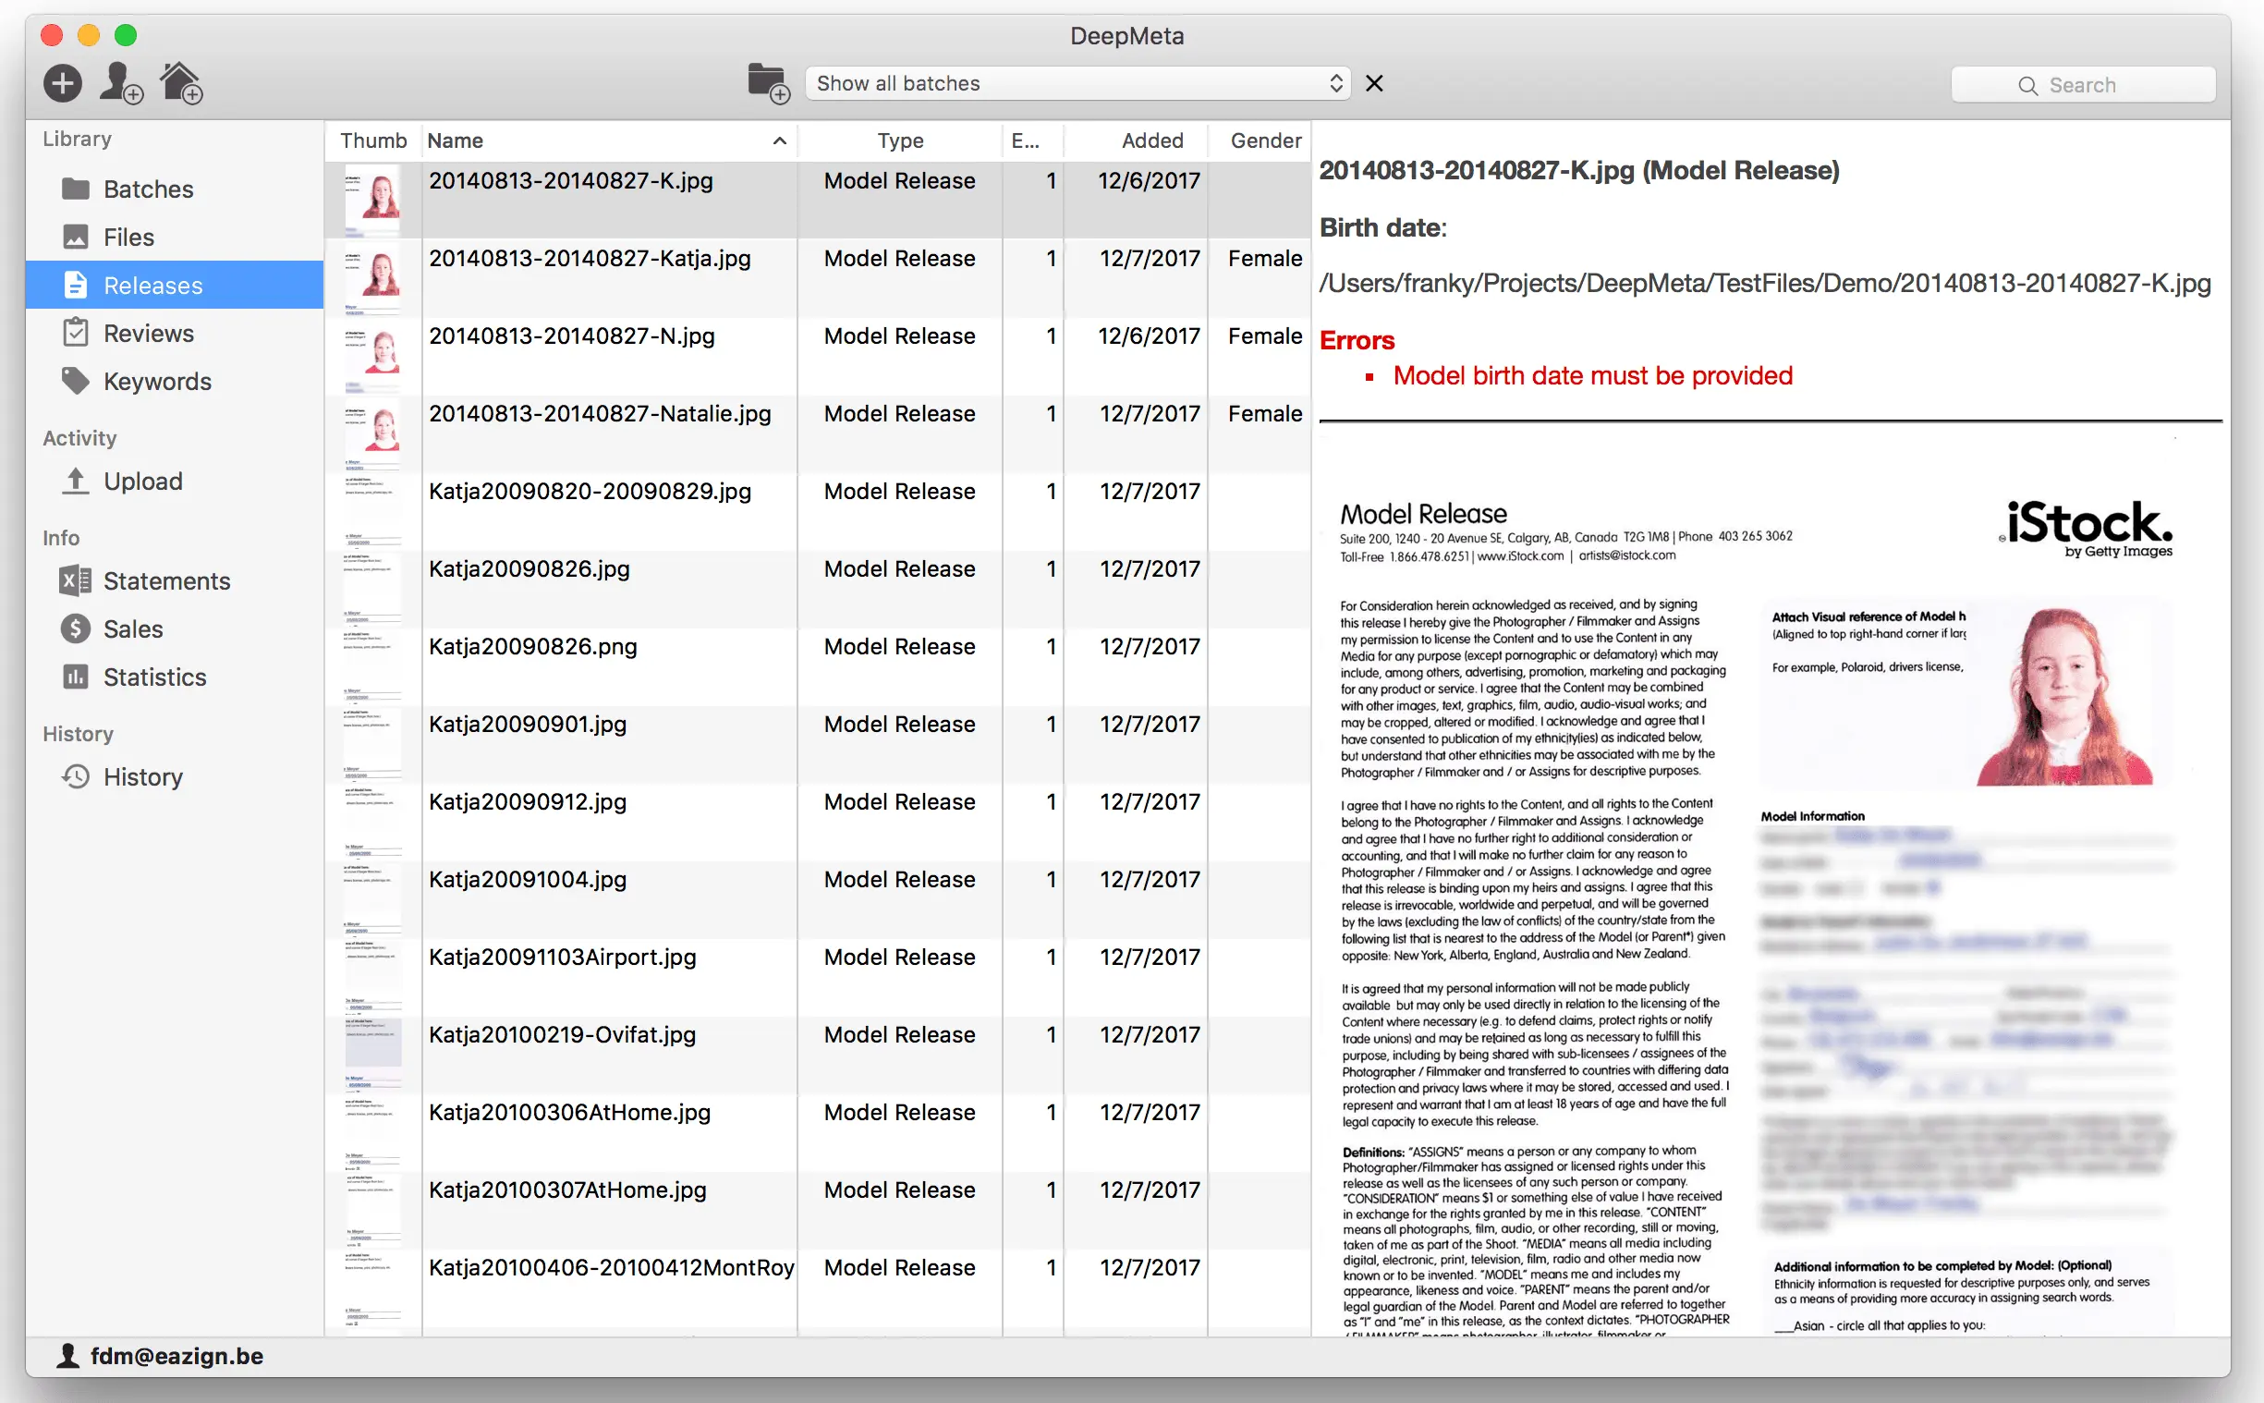The height and width of the screenshot is (1403, 2264).
Task: Click thumbnail of 20140813-20140827-Natalie.jpg
Action: coord(372,433)
